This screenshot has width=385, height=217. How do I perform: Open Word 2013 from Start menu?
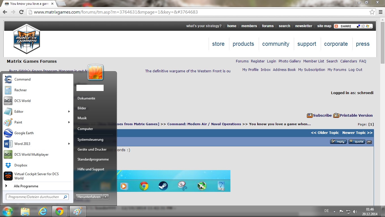pyautogui.click(x=38, y=144)
